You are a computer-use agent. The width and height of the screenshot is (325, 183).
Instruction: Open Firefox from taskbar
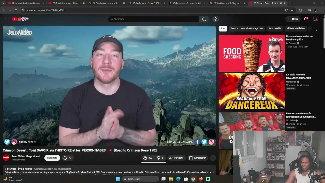tap(201, 179)
